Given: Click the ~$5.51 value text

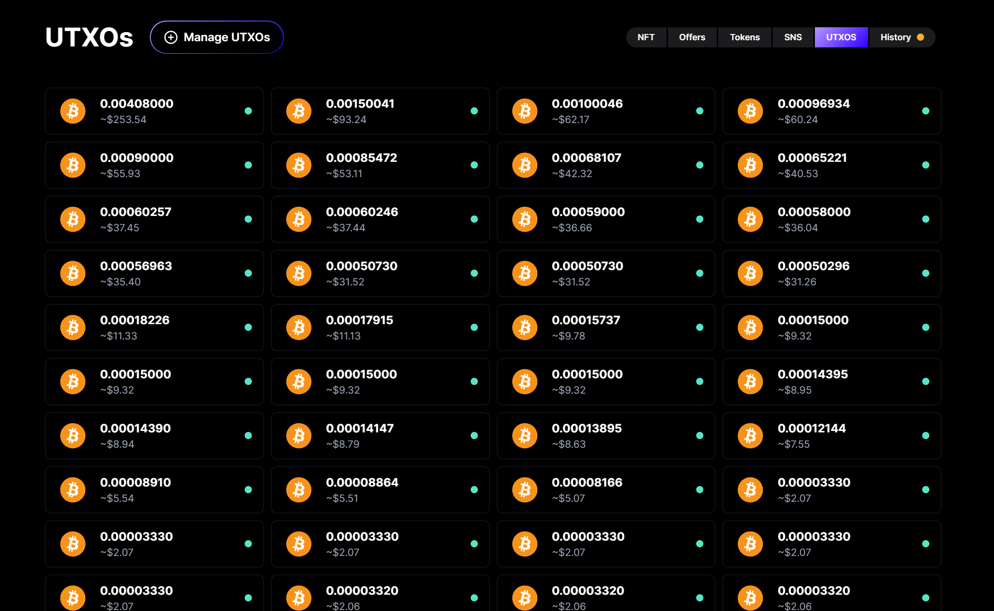Looking at the screenshot, I should [342, 498].
